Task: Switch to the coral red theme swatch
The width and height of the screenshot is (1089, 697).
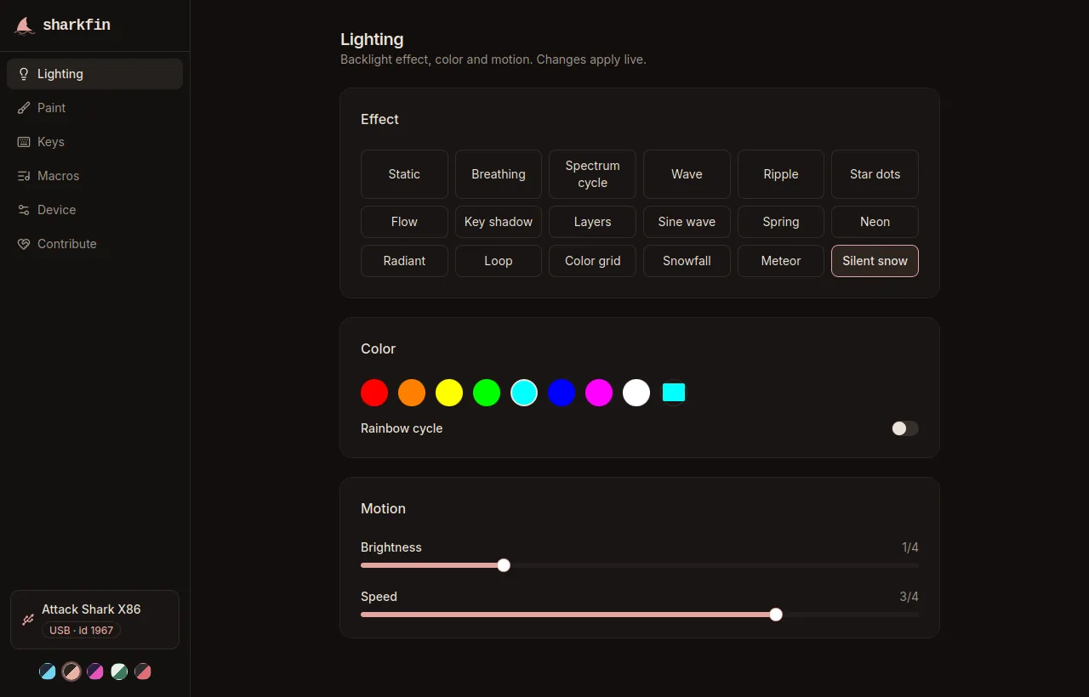Action: (143, 671)
